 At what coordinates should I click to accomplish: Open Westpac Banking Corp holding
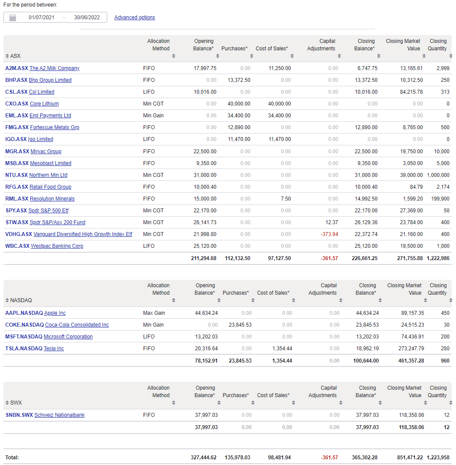coord(57,246)
